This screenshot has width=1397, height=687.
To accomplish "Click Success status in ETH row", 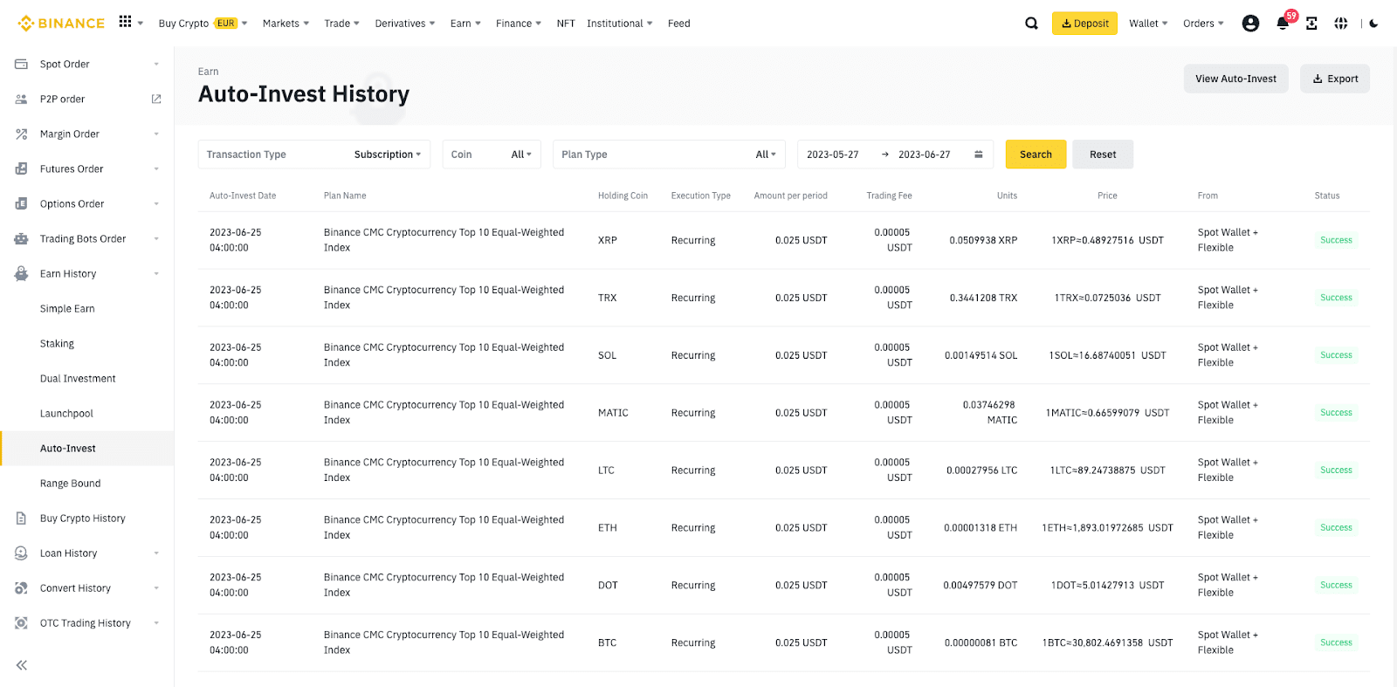I will 1336,527.
